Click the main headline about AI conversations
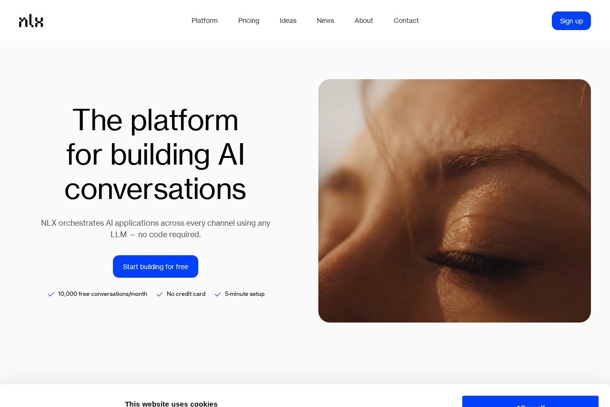This screenshot has width=610, height=407. [x=155, y=154]
